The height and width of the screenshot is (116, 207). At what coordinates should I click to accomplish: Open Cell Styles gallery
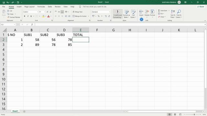pyautogui.click(x=133, y=14)
